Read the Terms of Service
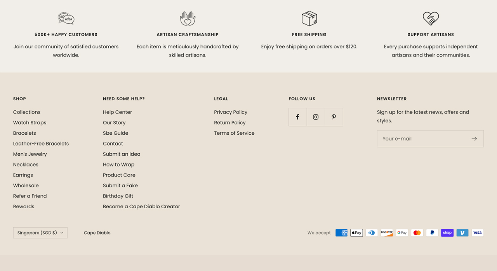Image resolution: width=497 pixels, height=271 pixels. click(x=234, y=133)
